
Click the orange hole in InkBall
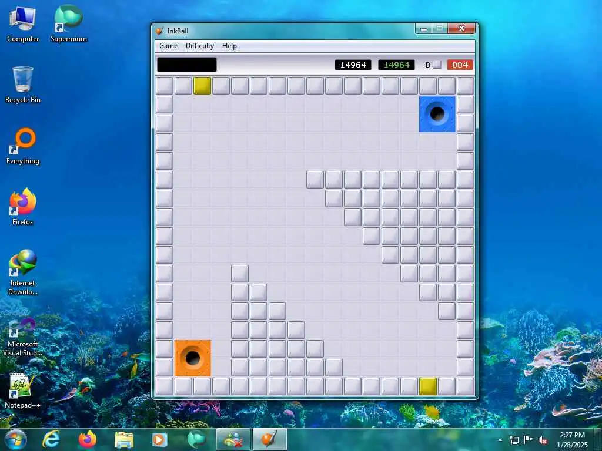(x=193, y=358)
